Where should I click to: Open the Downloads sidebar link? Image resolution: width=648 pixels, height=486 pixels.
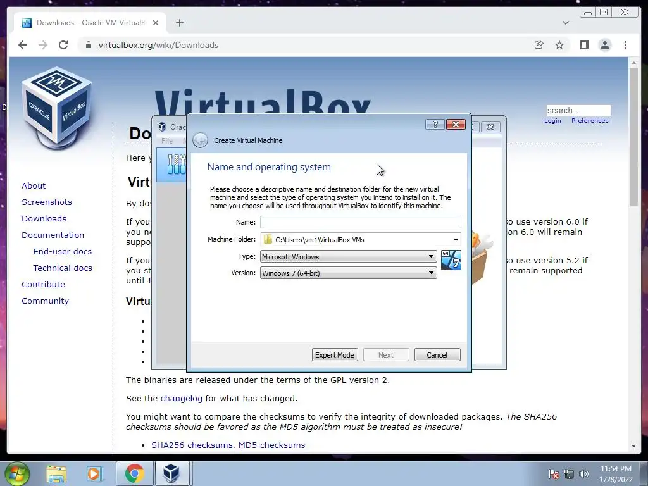click(44, 218)
